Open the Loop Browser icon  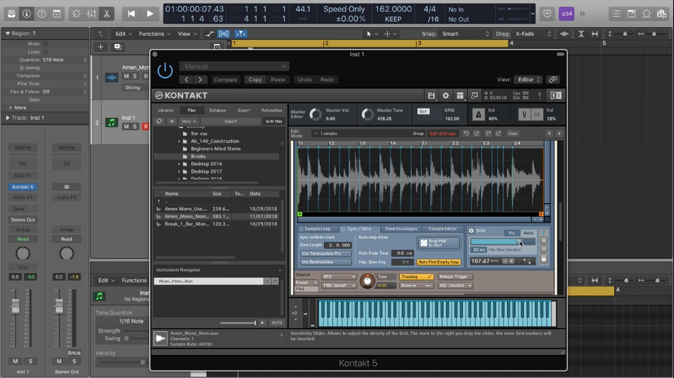tap(647, 14)
